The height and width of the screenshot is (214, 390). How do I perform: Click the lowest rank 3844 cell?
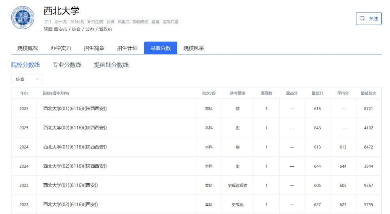[x=368, y=166]
